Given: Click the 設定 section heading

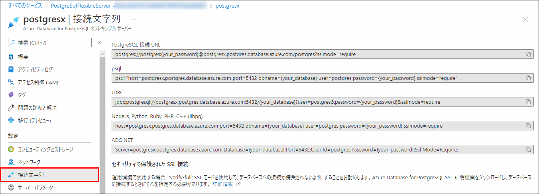Looking at the screenshot, I should point(13,136).
